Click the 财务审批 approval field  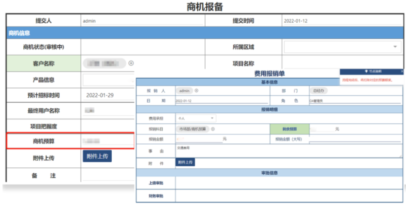pyautogui.click(x=289, y=196)
